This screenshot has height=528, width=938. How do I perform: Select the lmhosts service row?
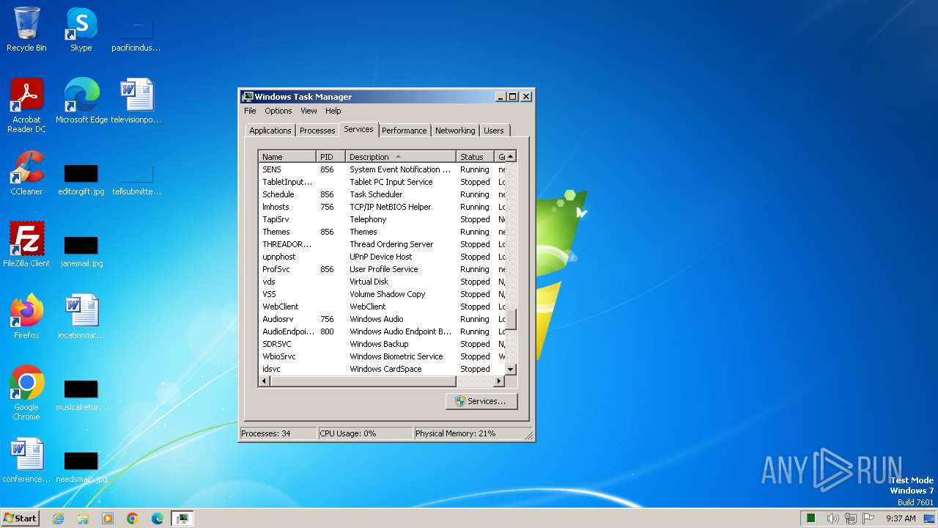[382, 207]
